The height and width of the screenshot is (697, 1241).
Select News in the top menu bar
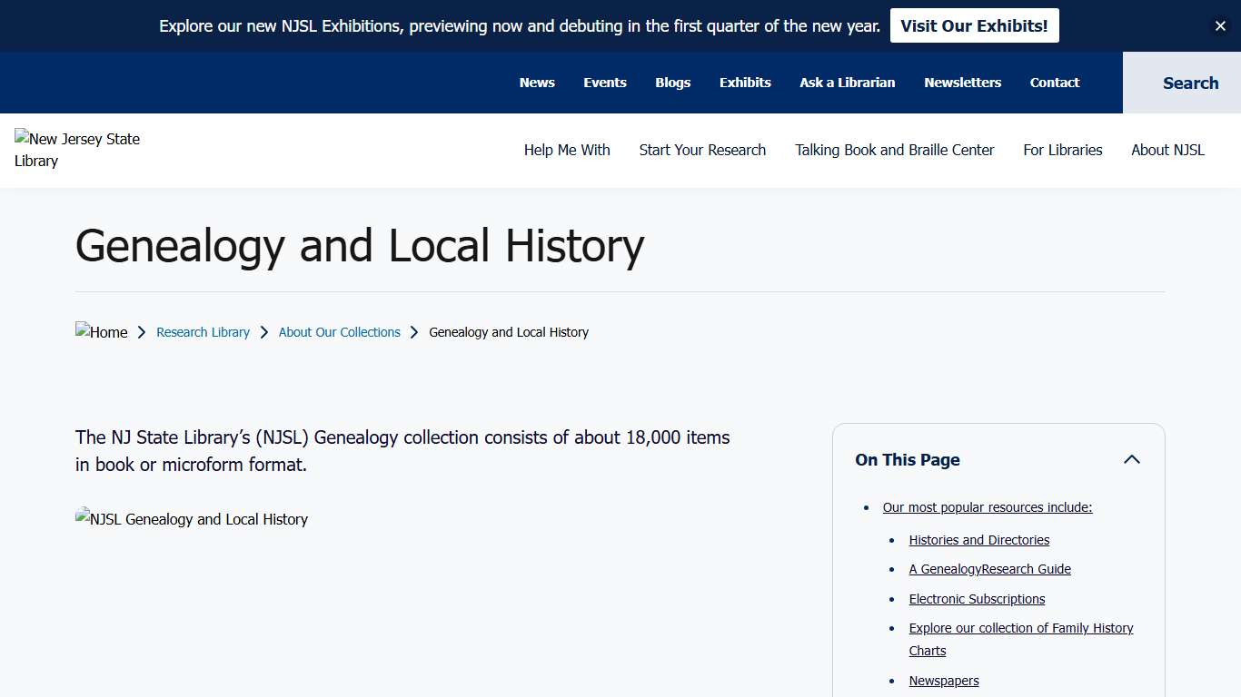point(537,83)
